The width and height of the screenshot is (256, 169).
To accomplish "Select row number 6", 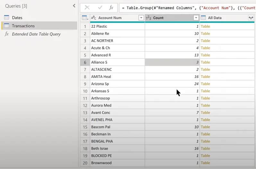I will point(85,62).
